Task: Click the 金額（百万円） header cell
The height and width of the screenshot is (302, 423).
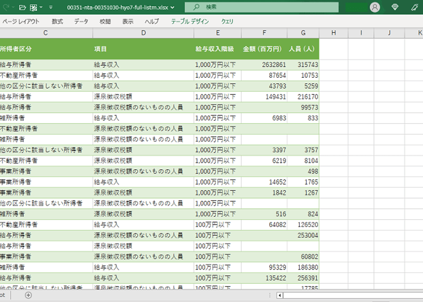Action: pyautogui.click(x=265, y=49)
